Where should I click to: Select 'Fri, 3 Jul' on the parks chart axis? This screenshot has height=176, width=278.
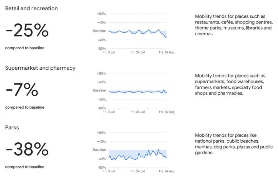point(109,171)
